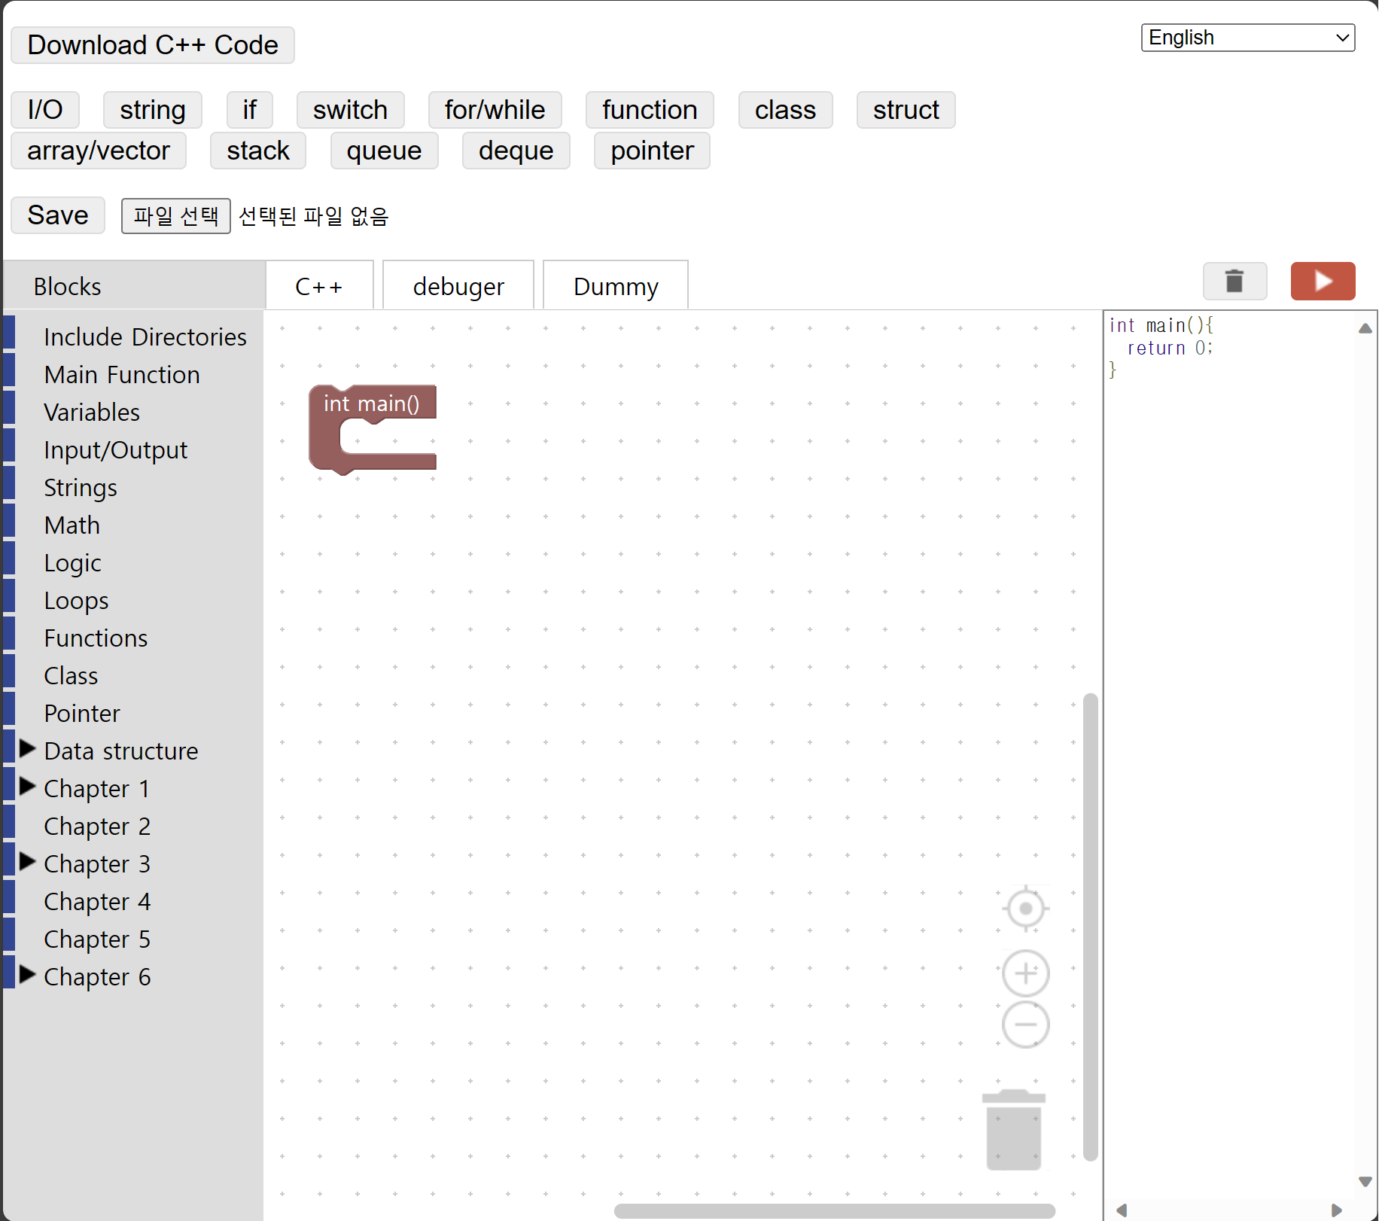Click the trash button beside the run button
The width and height of the screenshot is (1379, 1221).
point(1234,281)
